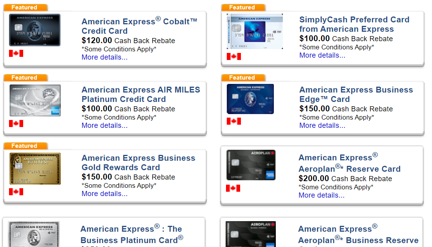Click $150.00 rebate text on Business Gold Rewards
This screenshot has width=432, height=247.
[x=128, y=177]
